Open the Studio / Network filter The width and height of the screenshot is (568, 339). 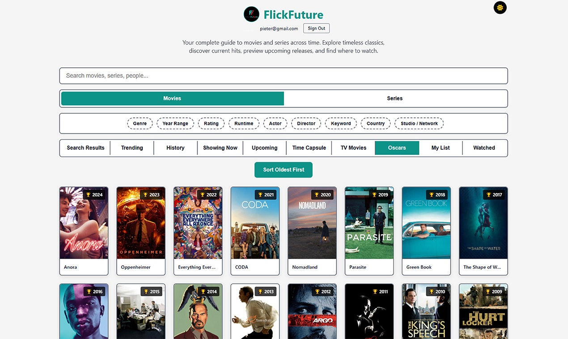[419, 123]
